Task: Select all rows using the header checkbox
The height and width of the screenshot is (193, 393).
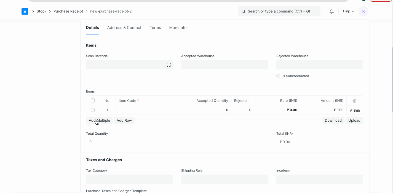Action: point(92,100)
